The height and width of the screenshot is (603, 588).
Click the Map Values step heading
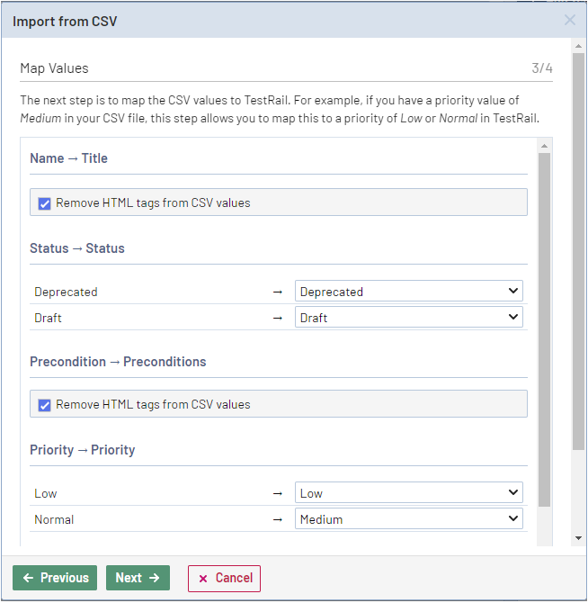click(54, 68)
